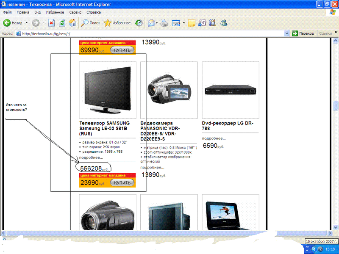Image resolution: width=339 pixels, height=254 pixels.
Task: Refresh the page with green arrows icon
Action: (62, 23)
